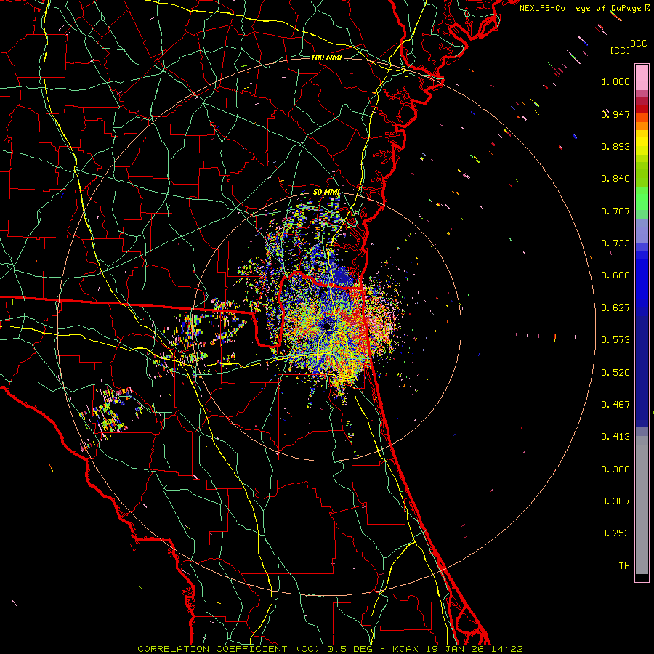Click the KJAX radar site center dot
This screenshot has height=654, width=654.
tap(328, 326)
